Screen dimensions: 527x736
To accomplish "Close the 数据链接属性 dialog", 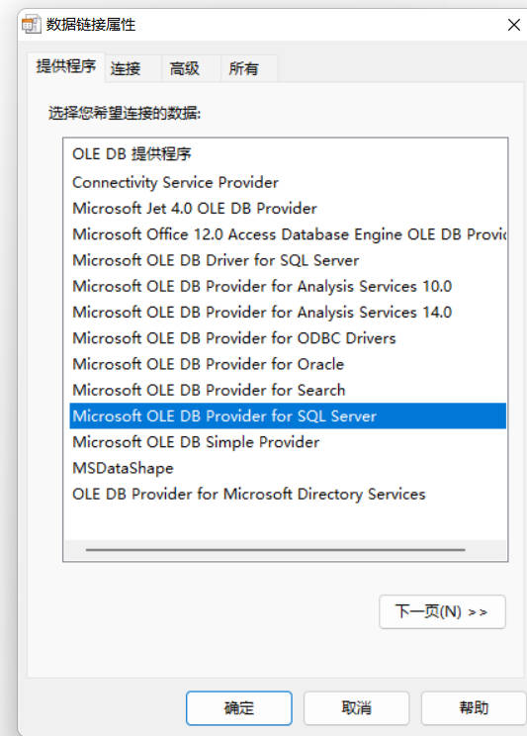I will click(x=514, y=25).
